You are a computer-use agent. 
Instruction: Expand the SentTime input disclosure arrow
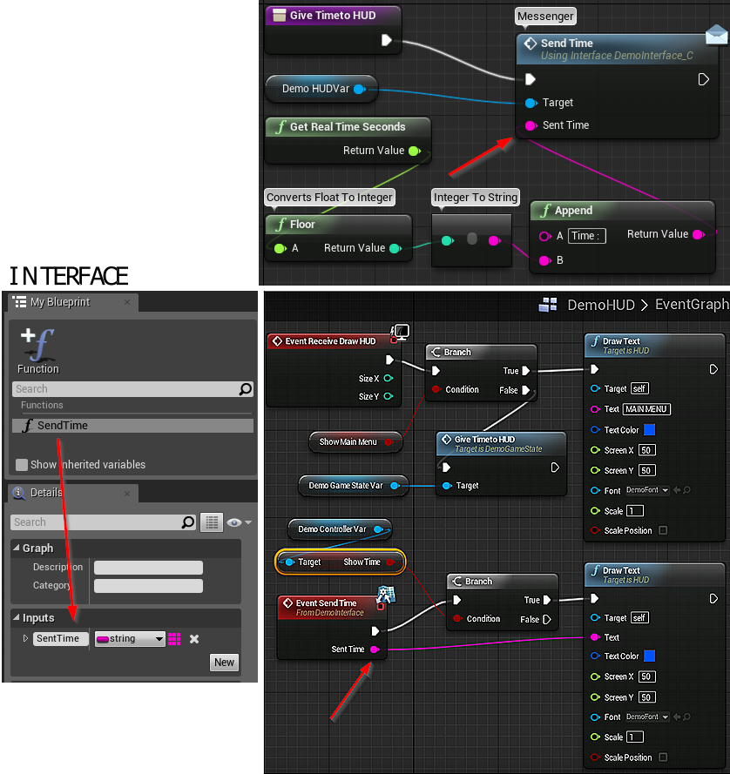click(x=24, y=638)
